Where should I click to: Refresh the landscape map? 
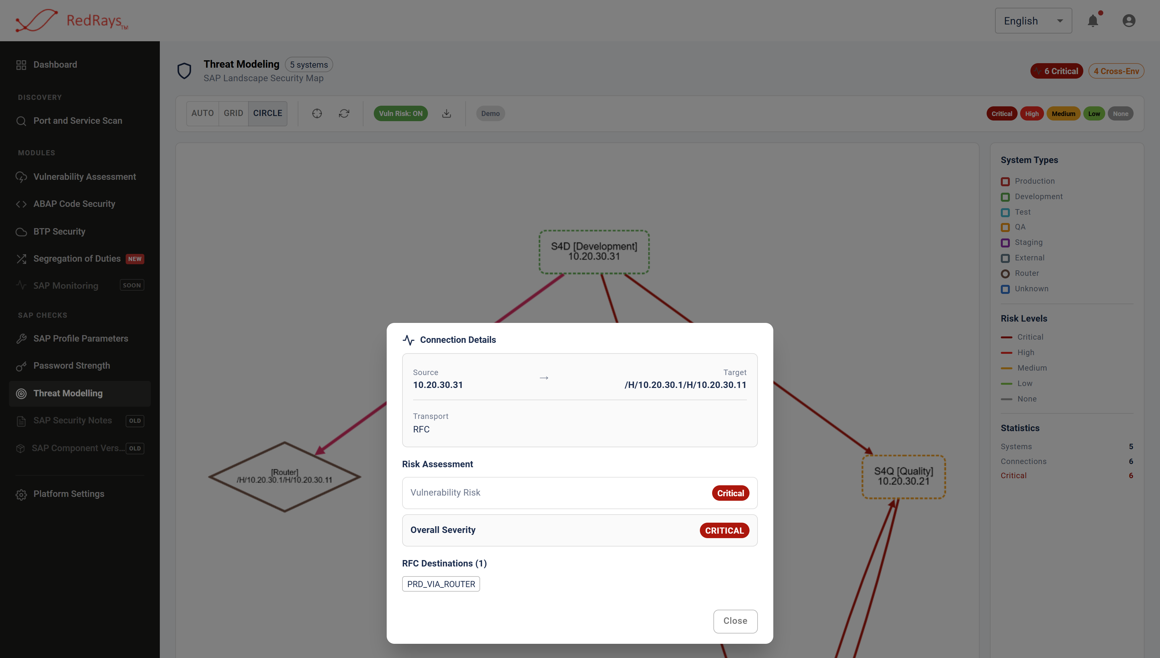[344, 113]
